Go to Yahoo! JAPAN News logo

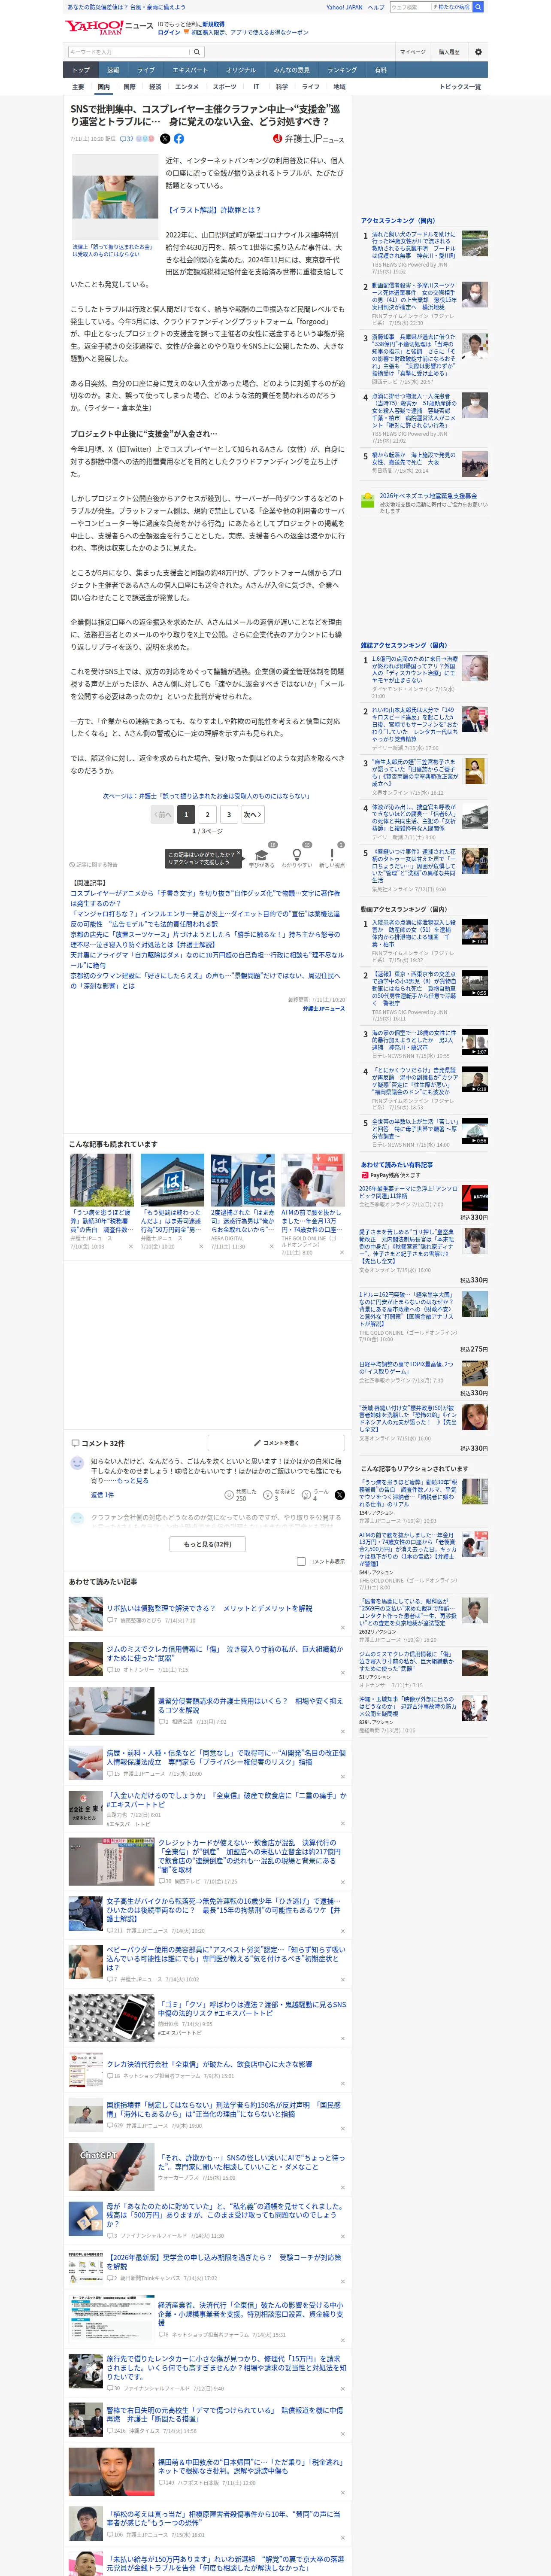(x=110, y=27)
